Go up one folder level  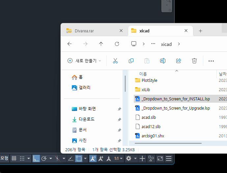pos(101,44)
